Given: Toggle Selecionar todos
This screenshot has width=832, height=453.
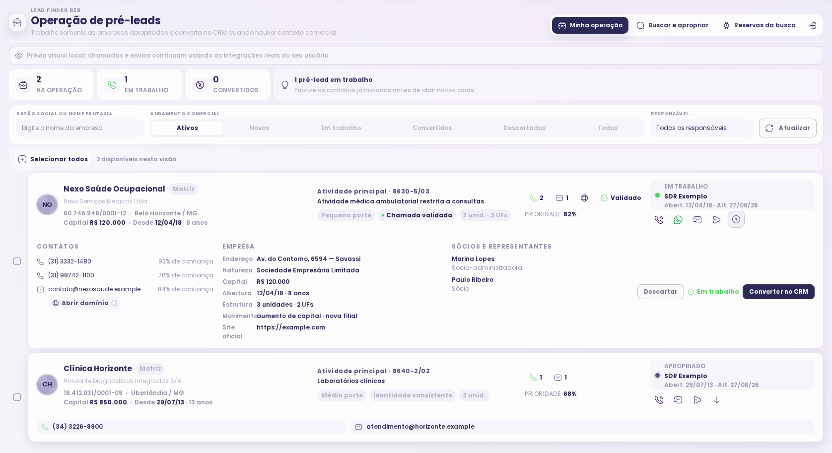Looking at the screenshot, I should point(53,159).
